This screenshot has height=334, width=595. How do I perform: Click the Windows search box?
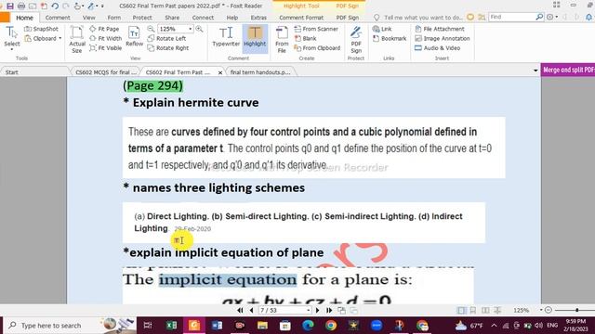point(71,326)
